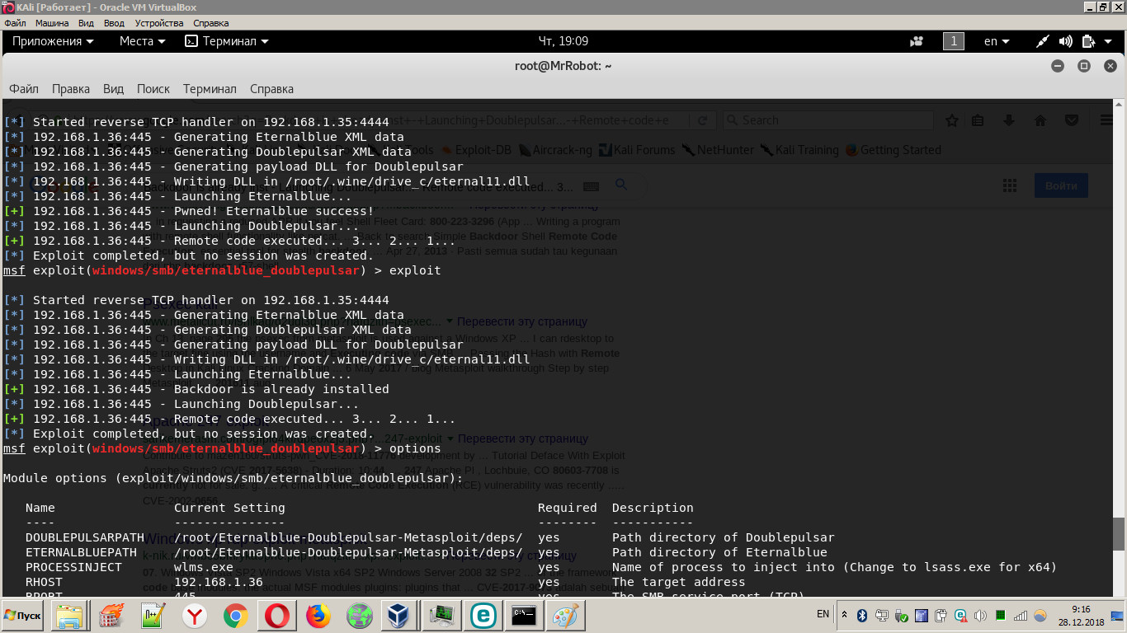This screenshot has width=1127, height=633.
Task: Open VirtualBox Устройства menu
Action: pyautogui.click(x=159, y=23)
